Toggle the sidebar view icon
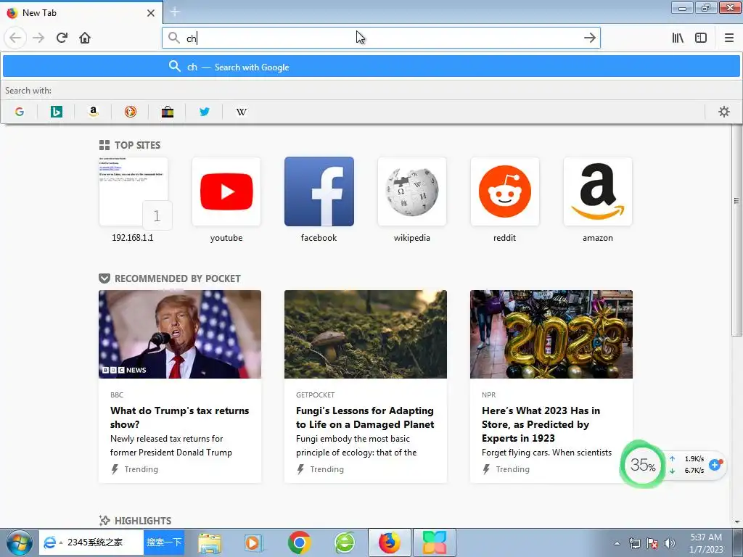 (x=701, y=38)
